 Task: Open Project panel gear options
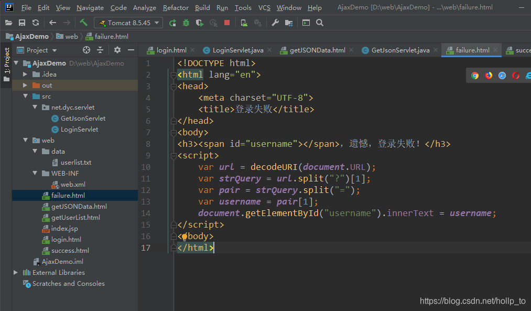pyautogui.click(x=117, y=50)
